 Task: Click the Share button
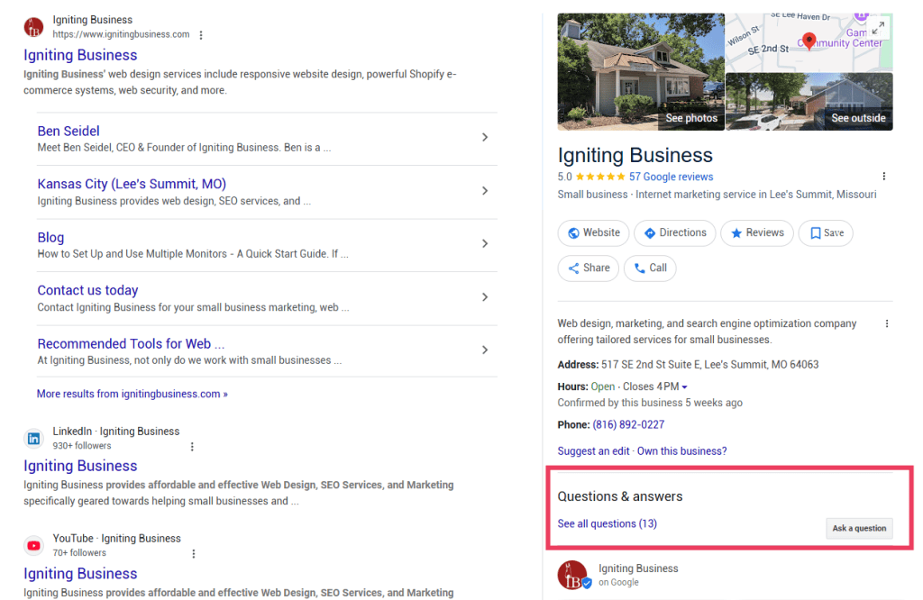[x=589, y=268]
